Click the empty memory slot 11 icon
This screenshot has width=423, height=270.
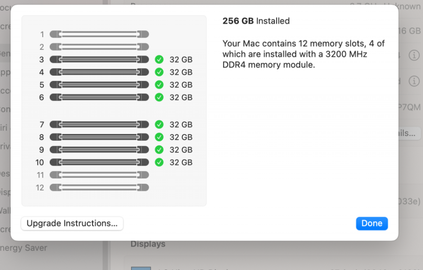point(99,175)
